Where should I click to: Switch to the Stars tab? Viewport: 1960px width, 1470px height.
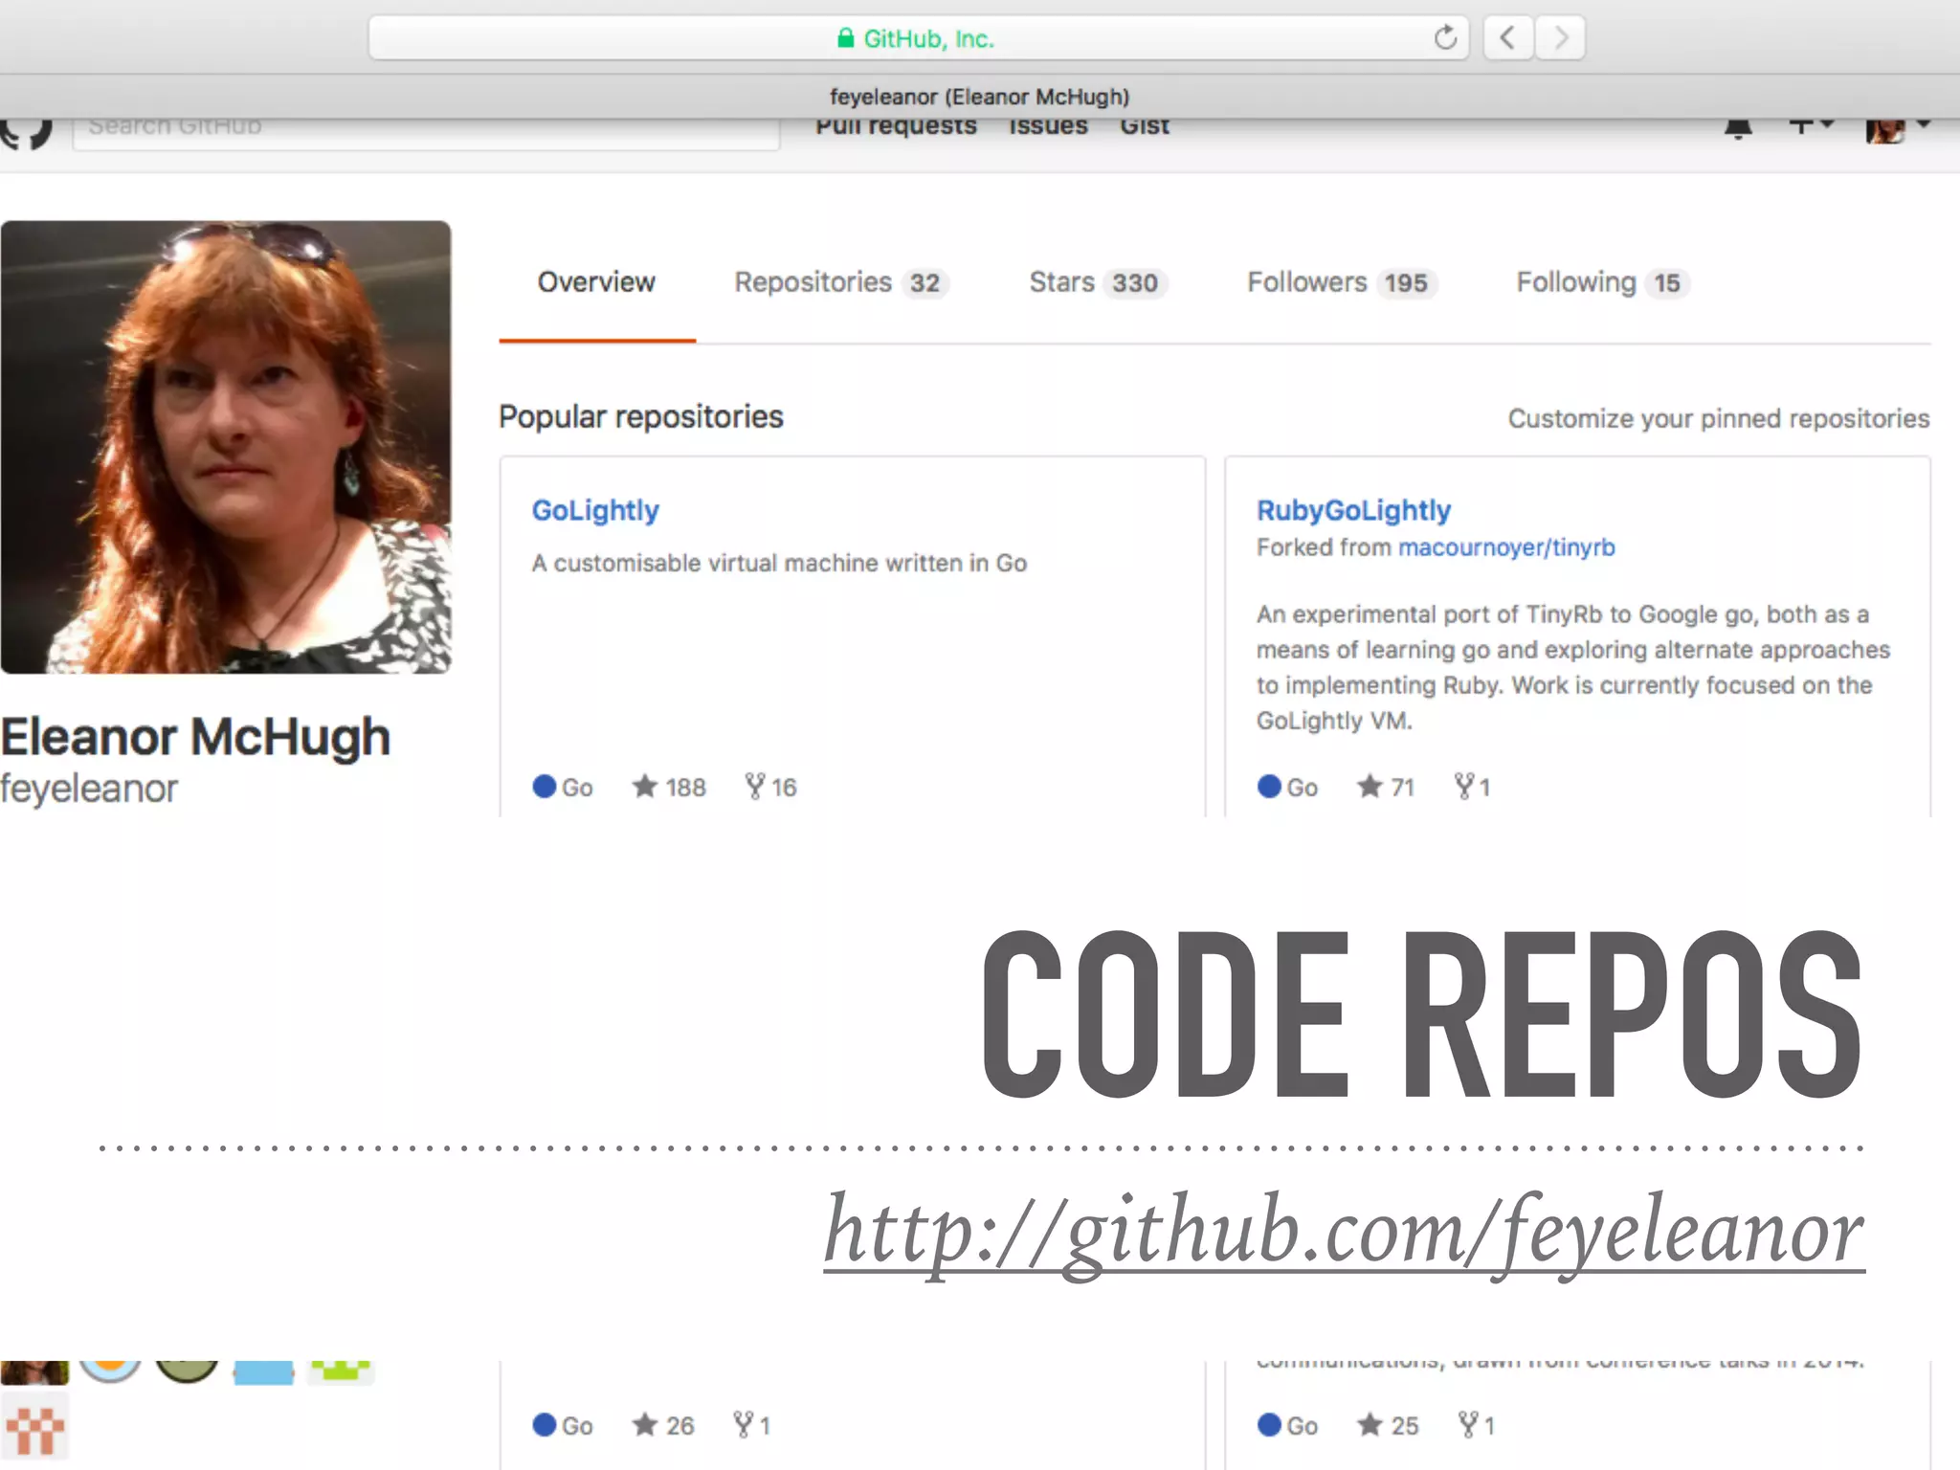tap(1098, 282)
